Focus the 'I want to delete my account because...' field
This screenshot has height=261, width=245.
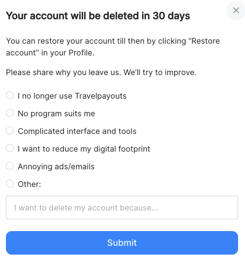tap(122, 208)
